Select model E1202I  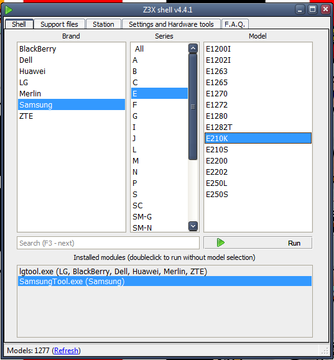click(258, 60)
